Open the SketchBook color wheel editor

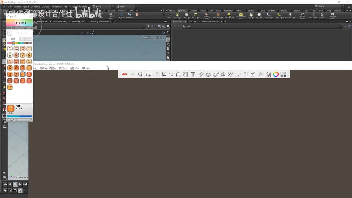276,74
